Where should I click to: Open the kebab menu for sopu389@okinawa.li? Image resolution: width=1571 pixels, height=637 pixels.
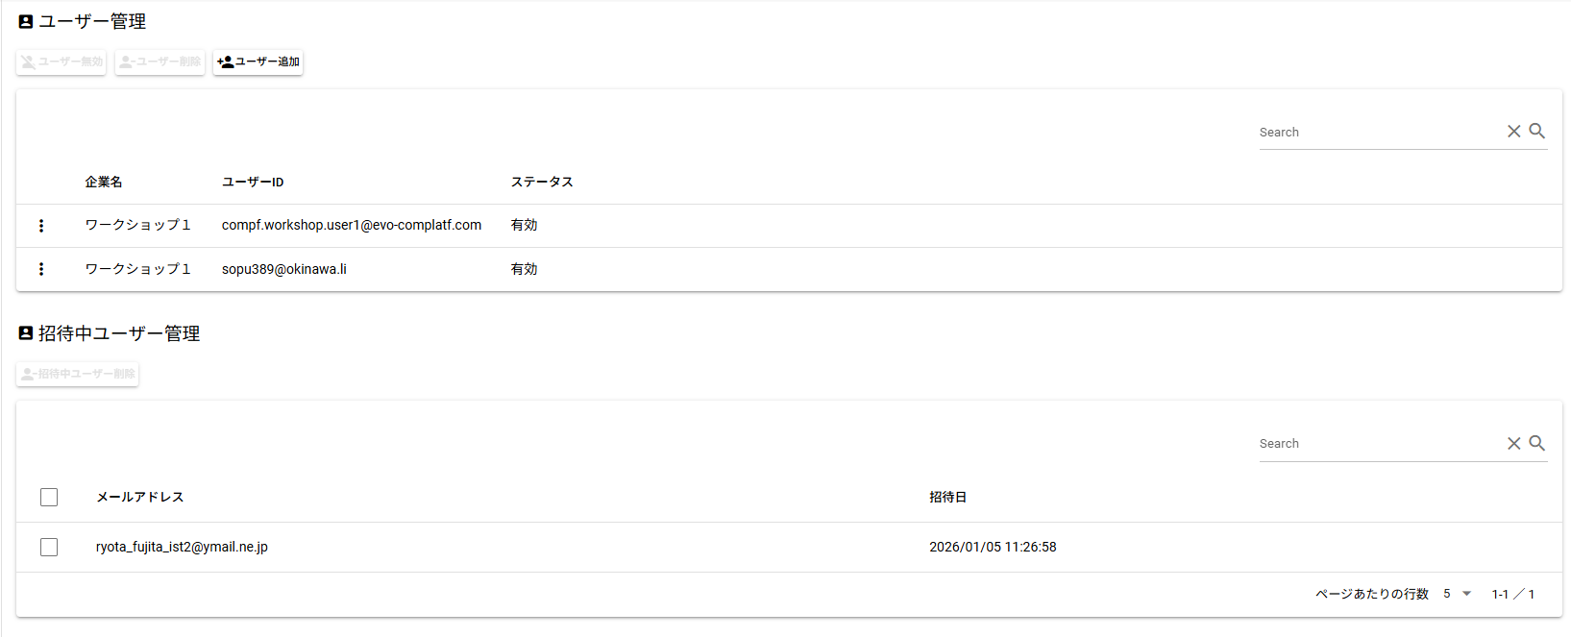[41, 269]
